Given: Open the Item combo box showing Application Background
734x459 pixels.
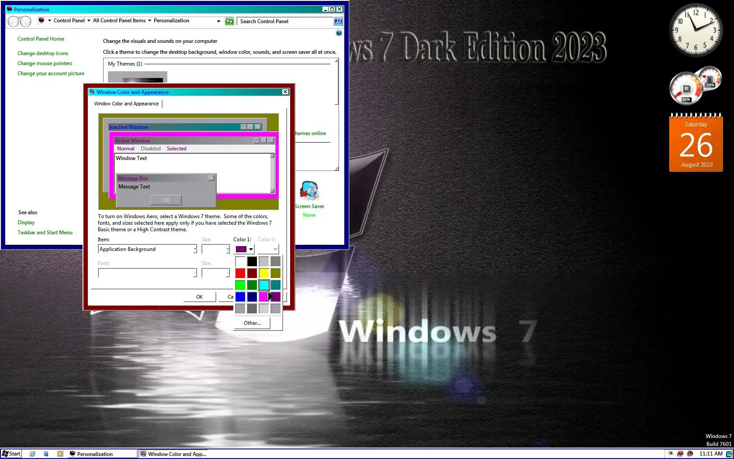Looking at the screenshot, I should (x=147, y=249).
